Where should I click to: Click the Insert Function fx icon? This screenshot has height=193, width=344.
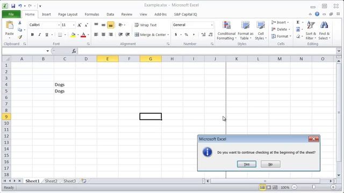tap(74, 51)
